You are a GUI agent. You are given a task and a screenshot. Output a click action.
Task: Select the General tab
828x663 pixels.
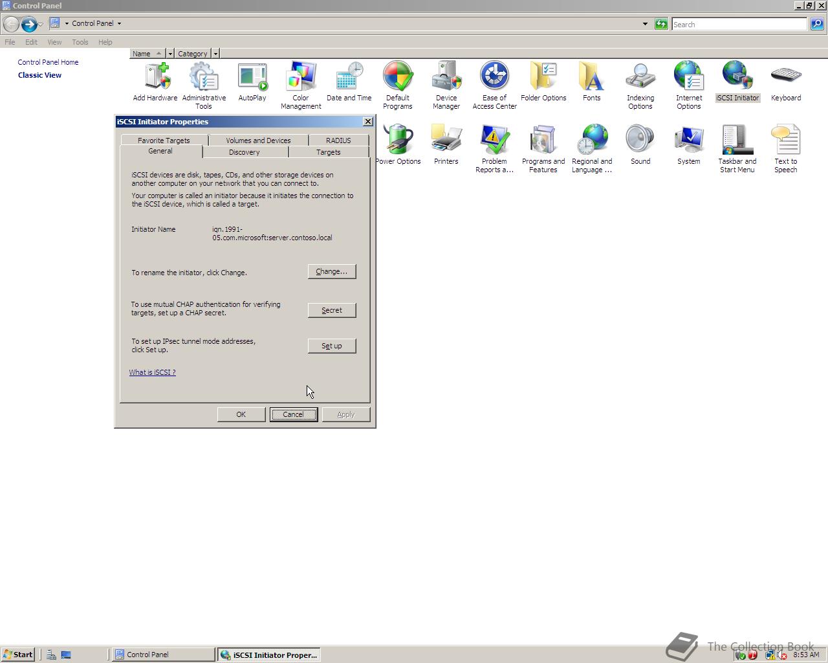pyautogui.click(x=160, y=151)
